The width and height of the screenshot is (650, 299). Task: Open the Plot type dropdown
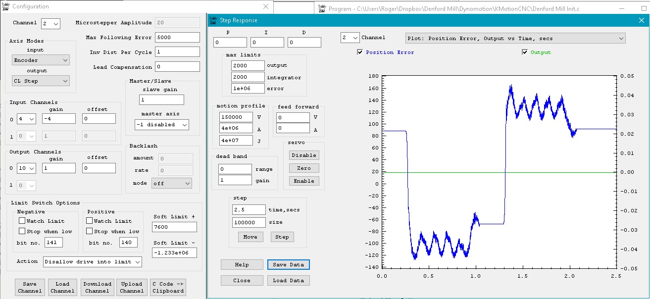click(515, 38)
